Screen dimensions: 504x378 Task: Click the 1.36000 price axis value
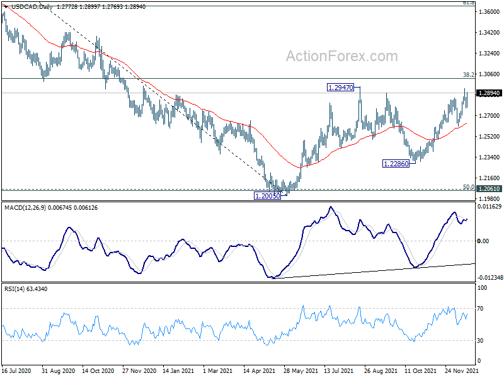489,12
